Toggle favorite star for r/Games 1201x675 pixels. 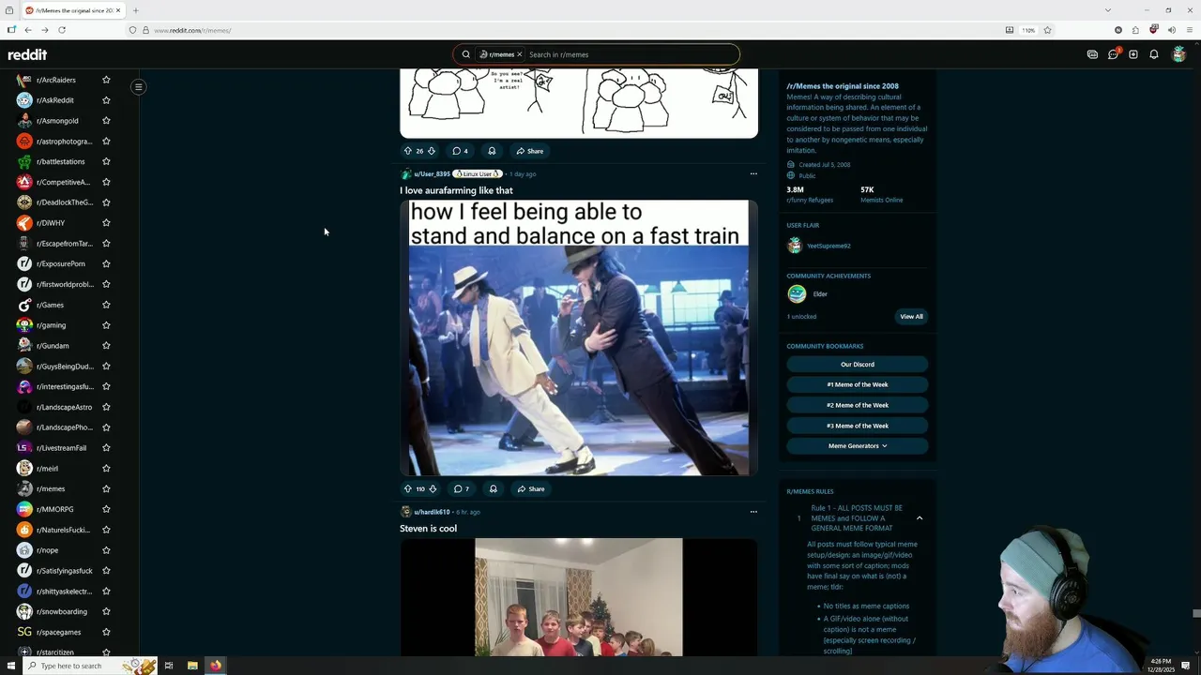106,305
